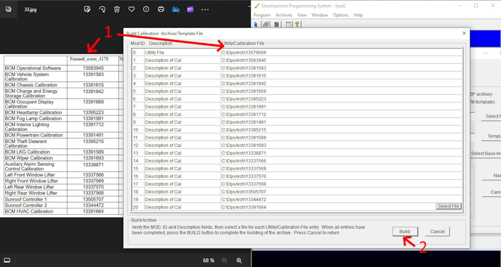Click the Utility File description cell
The width and height of the screenshot is (501, 267).
[x=182, y=52]
